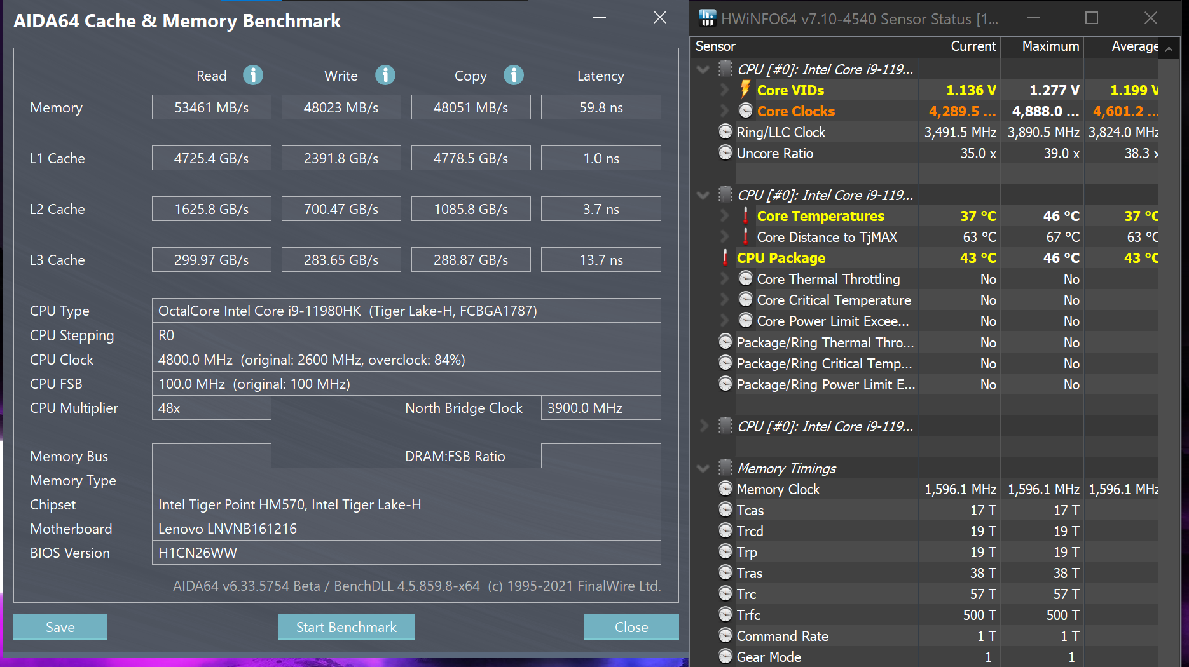Click the Read info icon
This screenshot has height=667, width=1189.
point(253,76)
